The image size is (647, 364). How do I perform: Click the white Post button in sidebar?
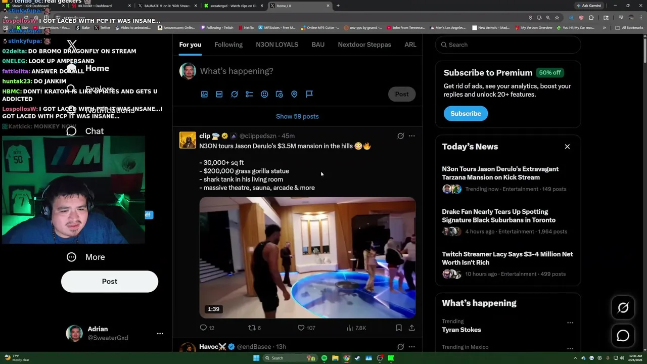point(110,282)
